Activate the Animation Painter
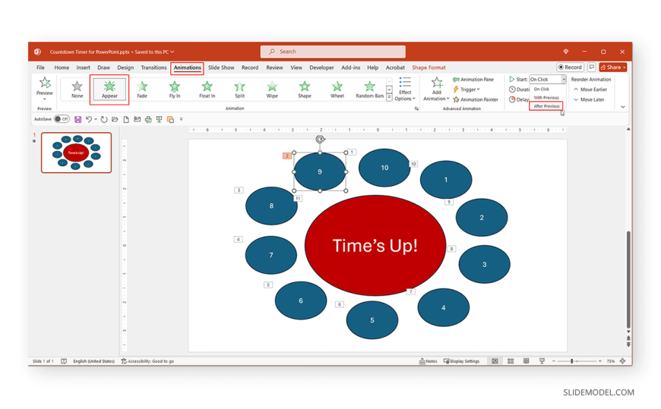Viewport: 661px width, 409px height. tap(476, 99)
